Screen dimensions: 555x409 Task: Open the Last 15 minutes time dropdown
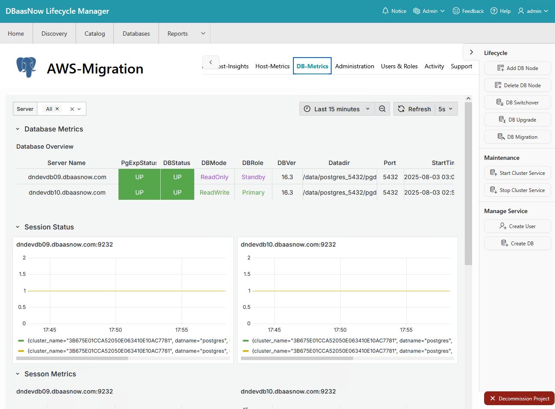[x=337, y=109]
